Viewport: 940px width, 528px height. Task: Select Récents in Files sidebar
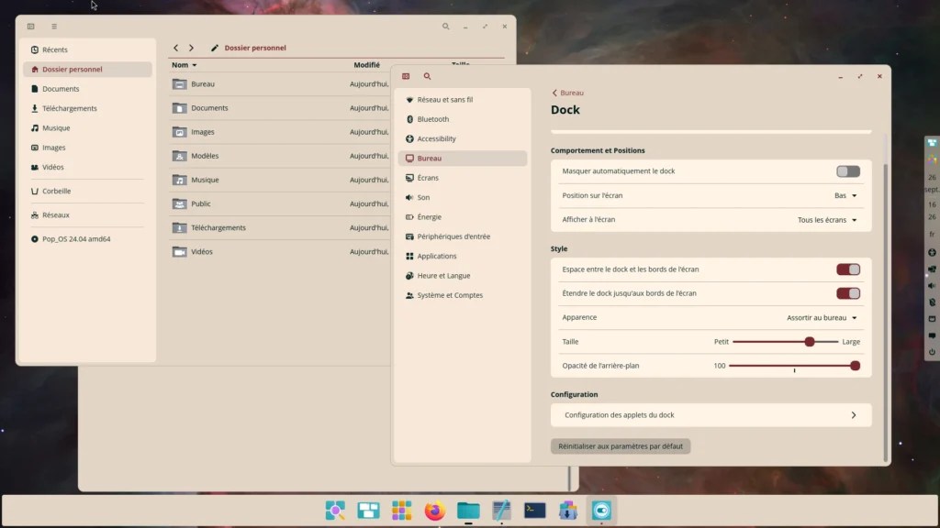[x=87, y=49]
